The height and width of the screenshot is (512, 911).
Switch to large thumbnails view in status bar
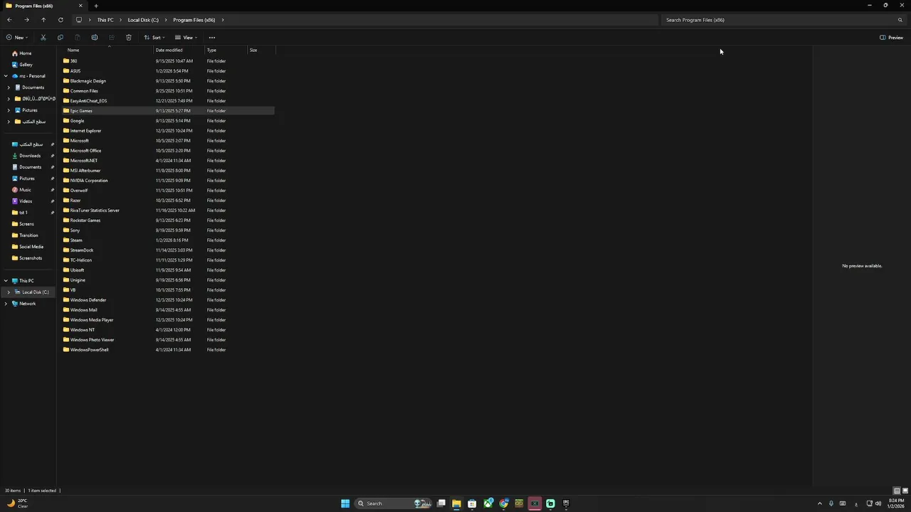coord(905,491)
